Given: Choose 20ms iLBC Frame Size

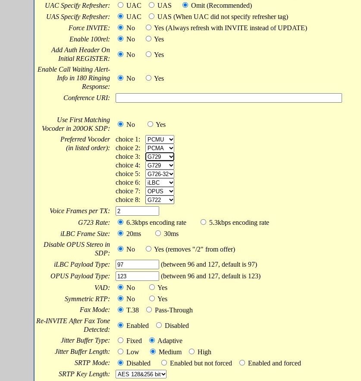Looking at the screenshot, I should (120, 233).
